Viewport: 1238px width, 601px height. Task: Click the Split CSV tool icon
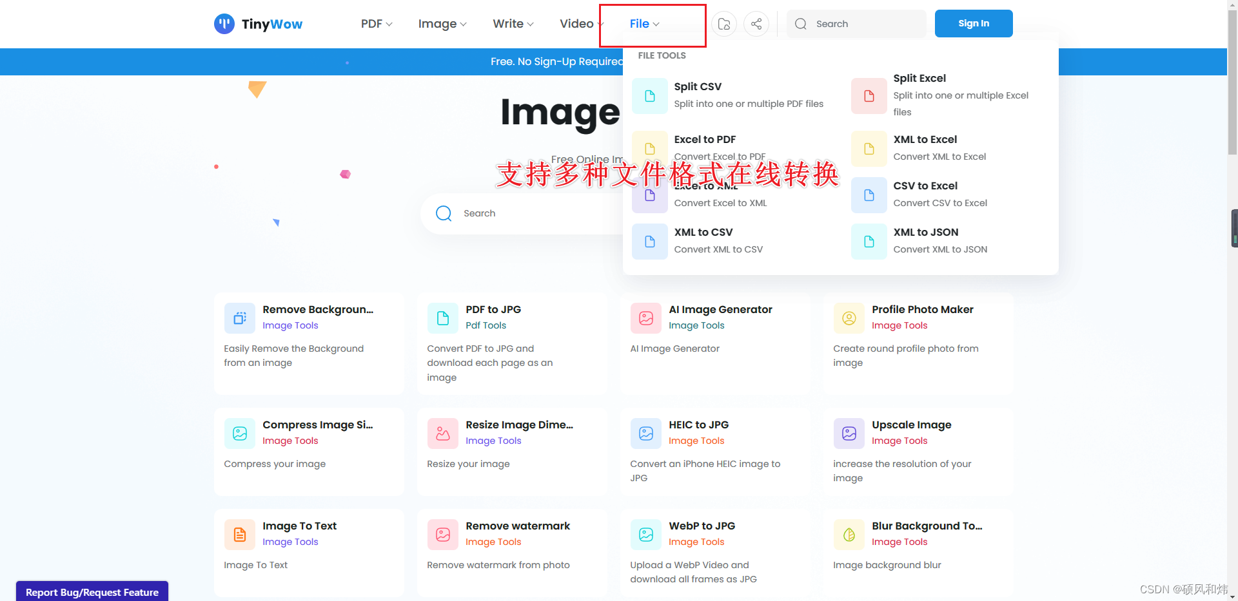(x=650, y=96)
